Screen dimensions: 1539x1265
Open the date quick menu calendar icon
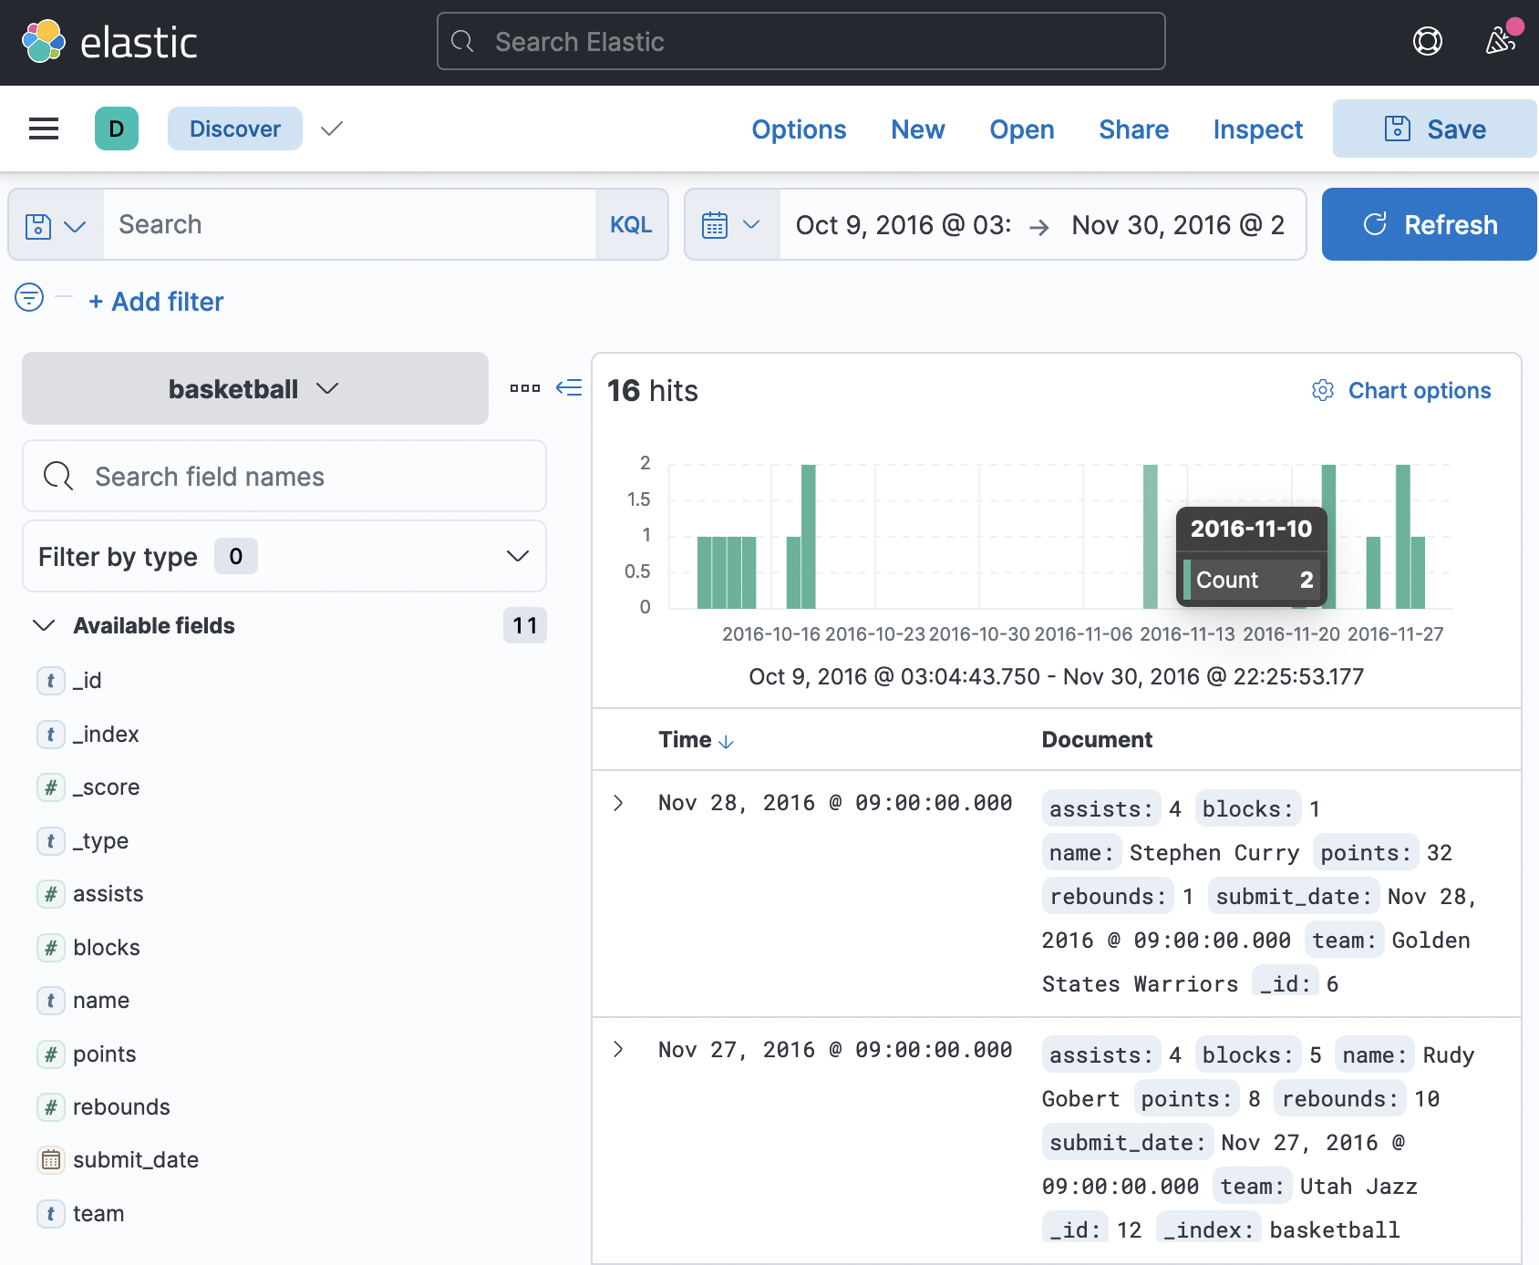(x=731, y=224)
